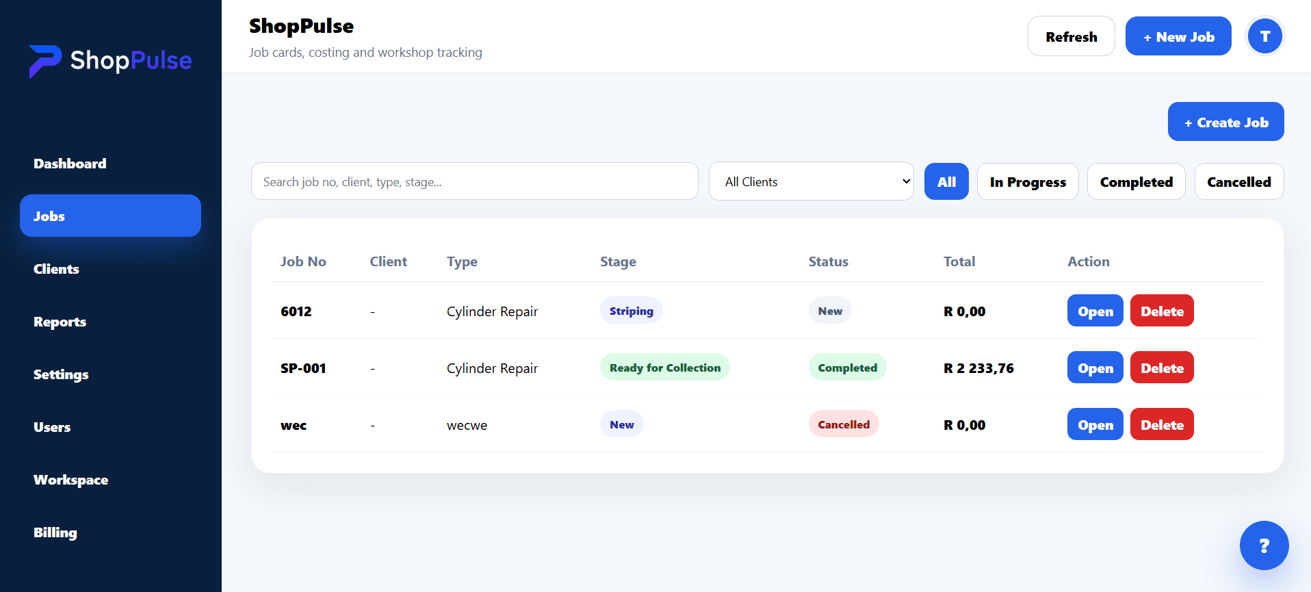The height and width of the screenshot is (592, 1311).
Task: Filter jobs by In Progress
Action: coord(1028,181)
